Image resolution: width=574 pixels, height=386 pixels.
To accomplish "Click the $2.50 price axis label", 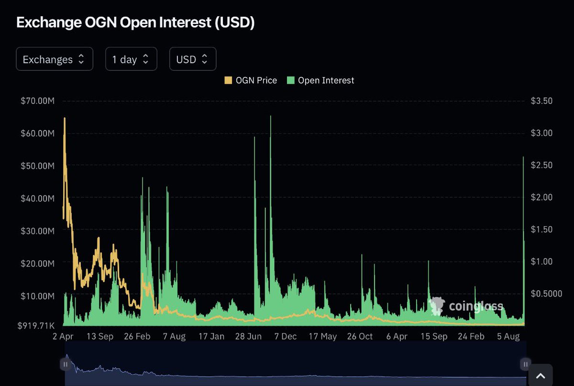I will tap(541, 165).
